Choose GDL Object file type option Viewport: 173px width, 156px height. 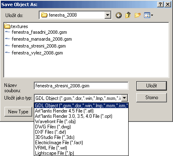click(81, 106)
